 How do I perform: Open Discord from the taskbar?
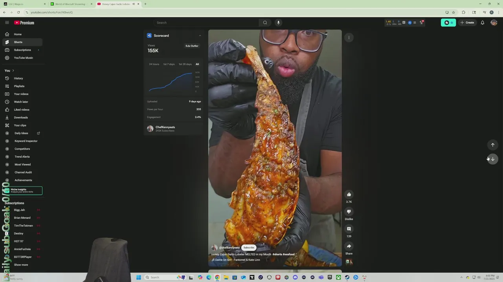tap(295, 277)
